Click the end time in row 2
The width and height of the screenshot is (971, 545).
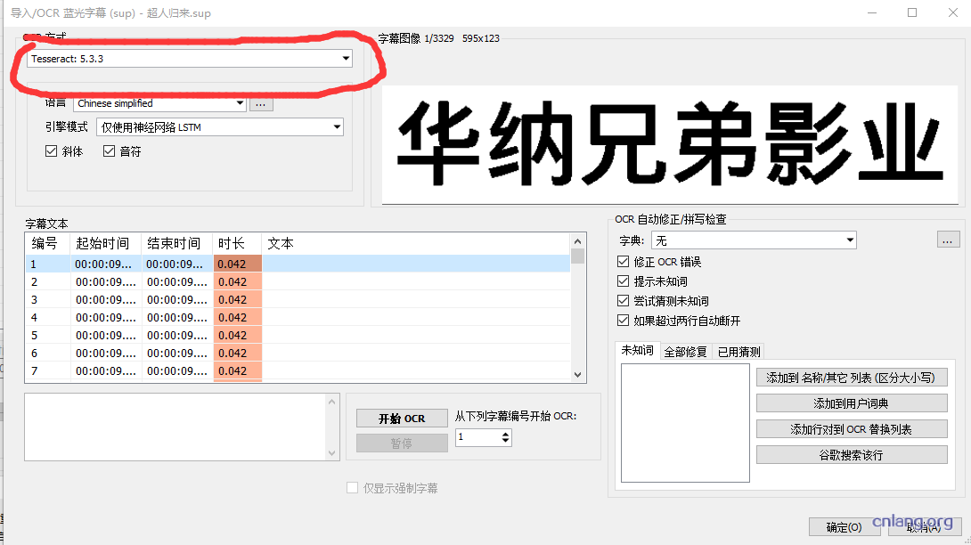tap(176, 281)
